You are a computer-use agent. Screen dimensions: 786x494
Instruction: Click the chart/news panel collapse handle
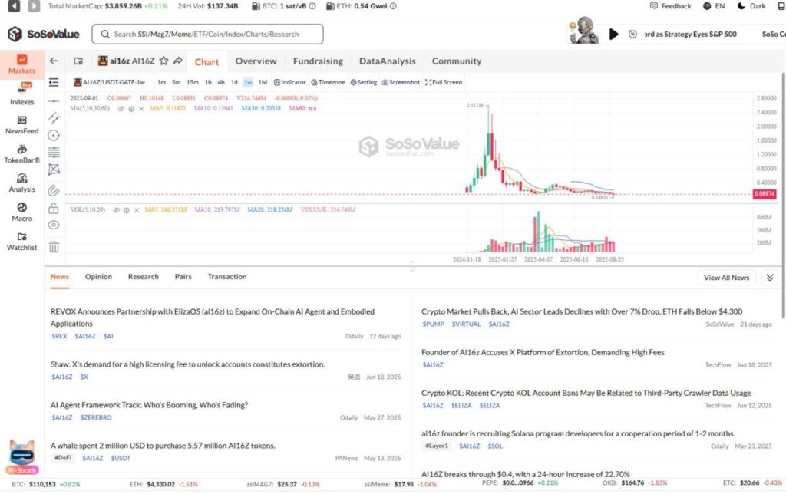point(412,265)
